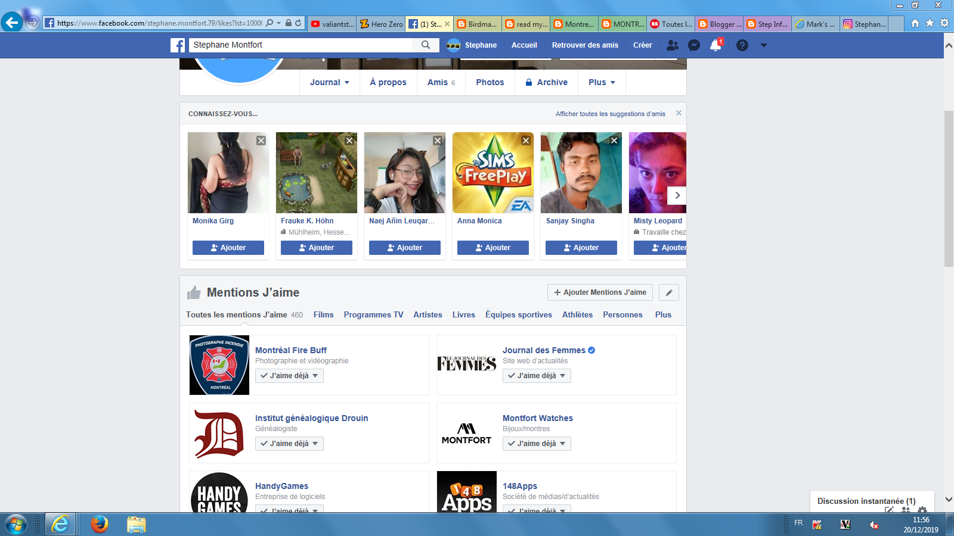The width and height of the screenshot is (954, 536).
Task: Click the browser Back arrow button
Action: tap(11, 23)
